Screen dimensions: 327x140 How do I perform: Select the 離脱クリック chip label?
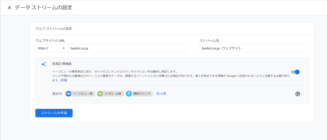coord(142,94)
